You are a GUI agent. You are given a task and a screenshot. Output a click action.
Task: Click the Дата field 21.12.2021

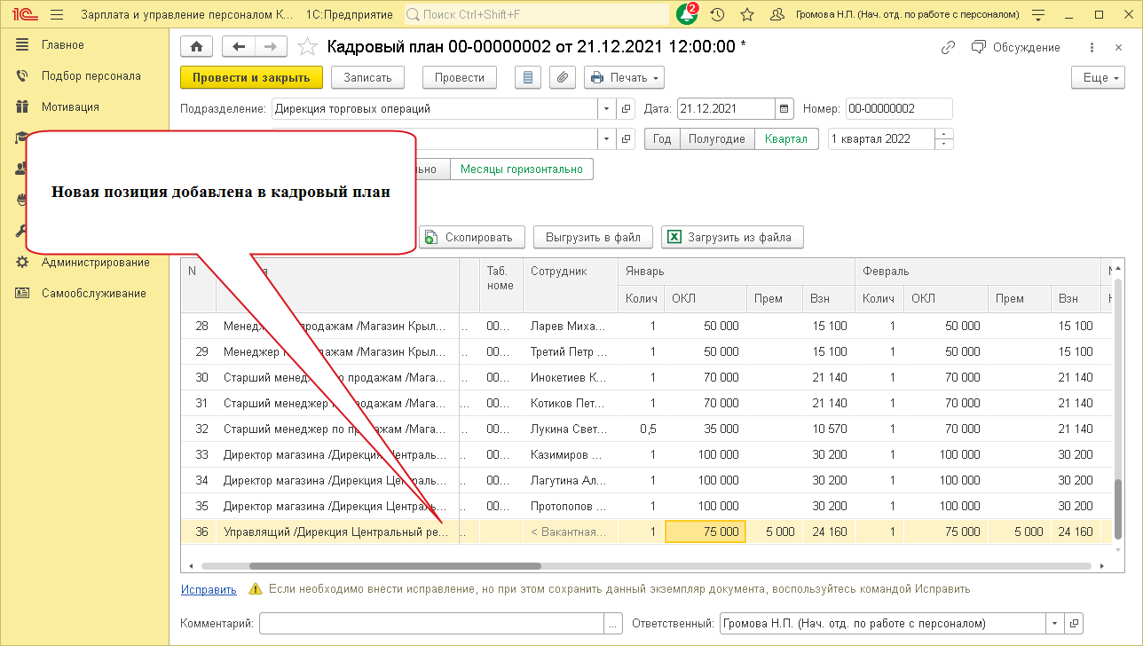[x=727, y=109]
